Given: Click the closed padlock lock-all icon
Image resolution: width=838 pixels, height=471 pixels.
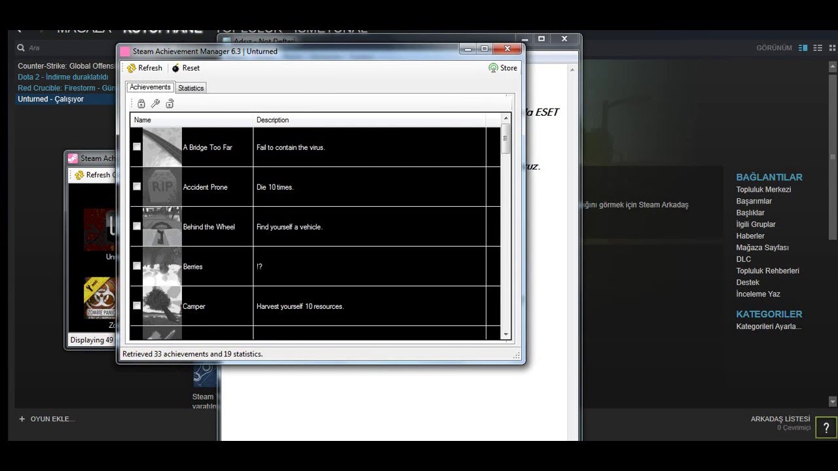Looking at the screenshot, I should coord(141,103).
